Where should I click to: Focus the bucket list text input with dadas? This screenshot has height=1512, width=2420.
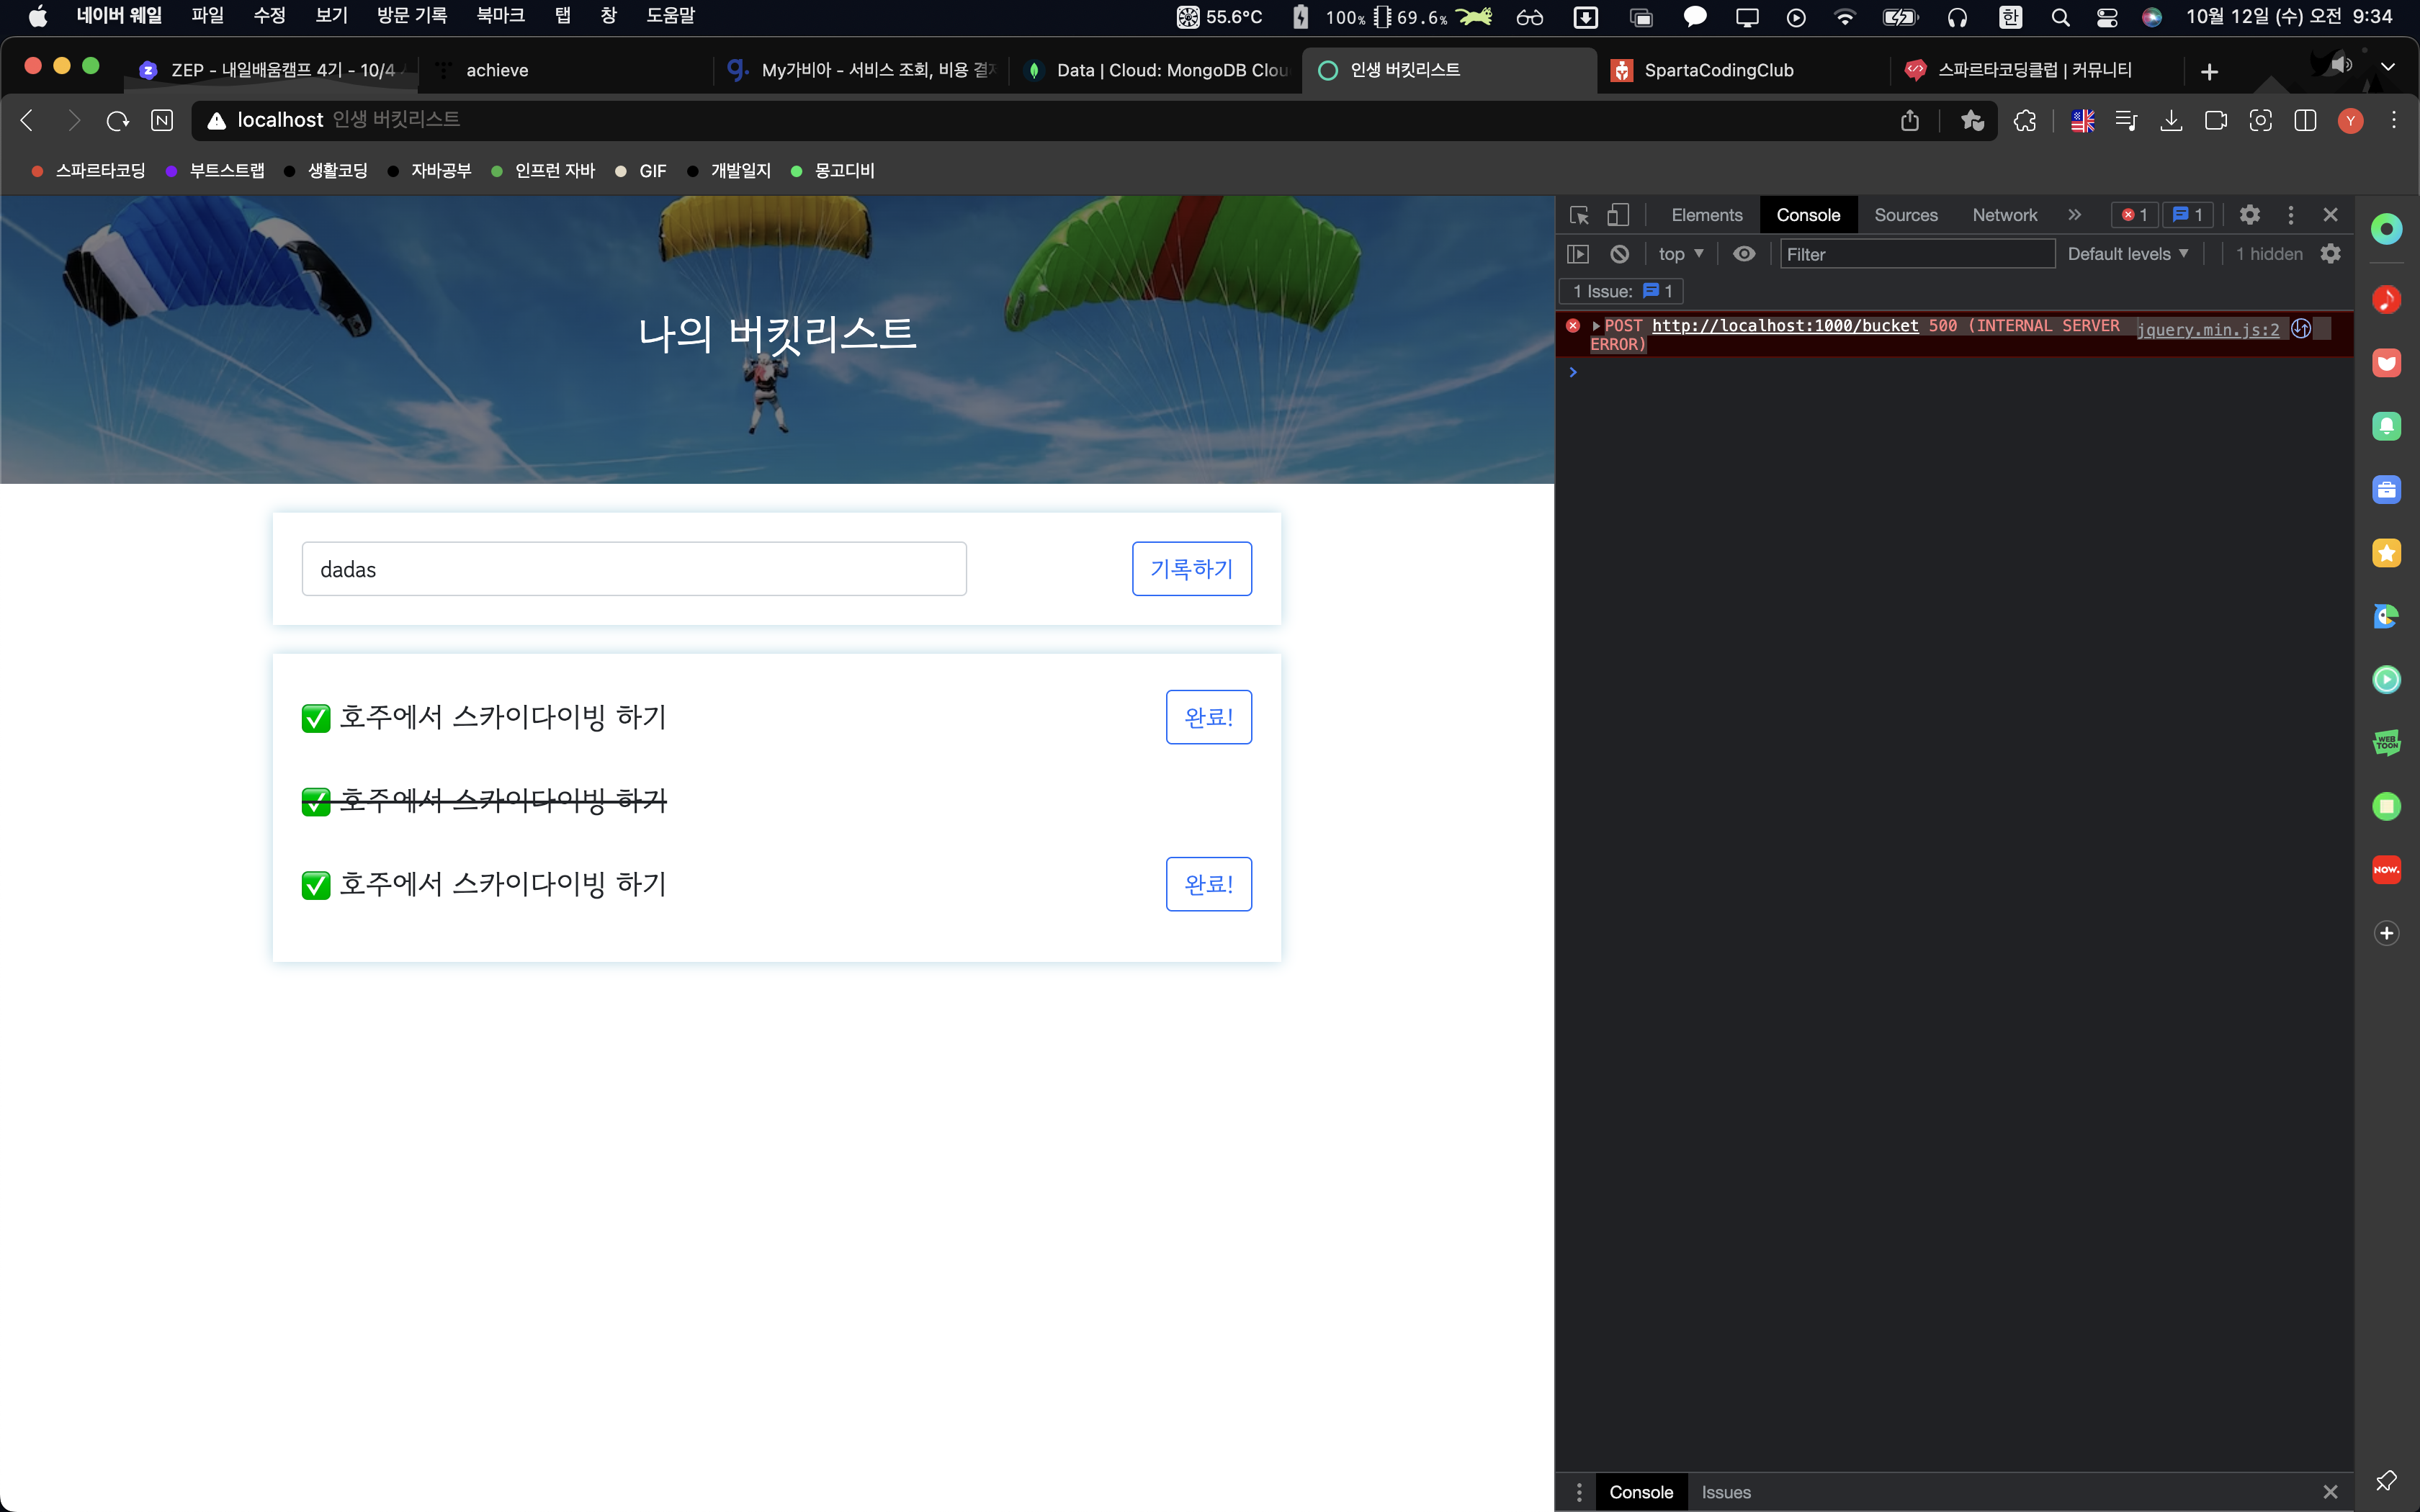coord(634,569)
